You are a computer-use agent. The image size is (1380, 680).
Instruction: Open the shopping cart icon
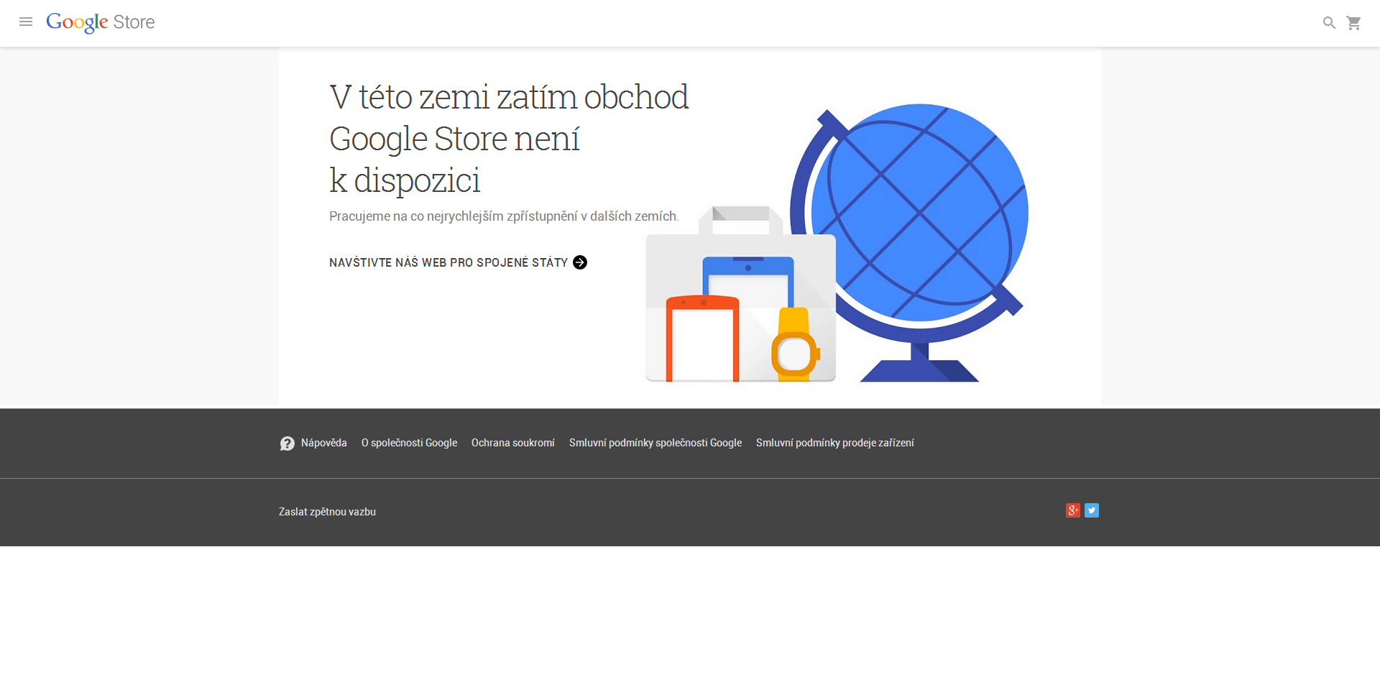pyautogui.click(x=1353, y=23)
